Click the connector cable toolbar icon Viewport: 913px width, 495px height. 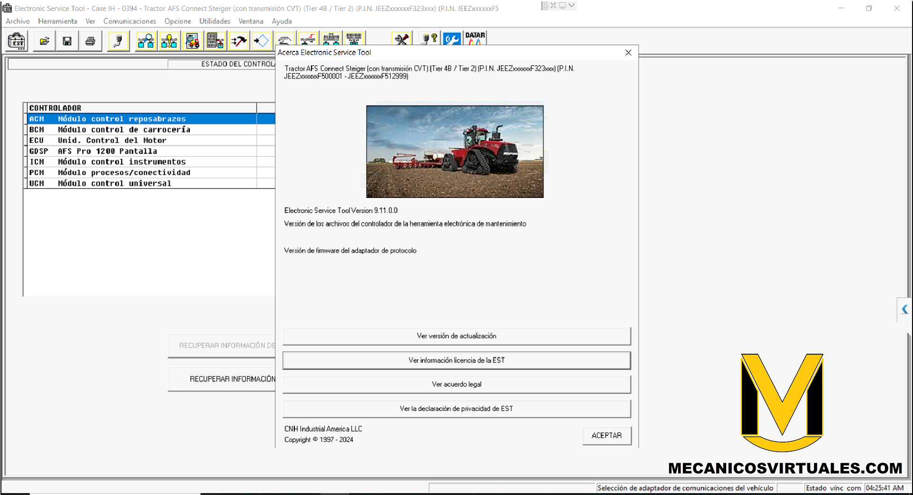(x=118, y=41)
